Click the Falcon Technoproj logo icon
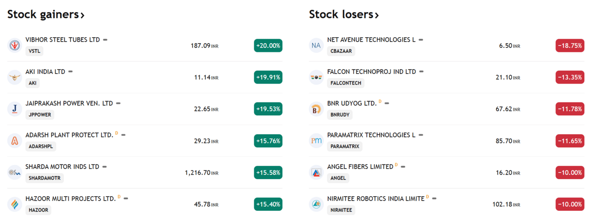The height and width of the screenshot is (221, 595). coord(316,77)
